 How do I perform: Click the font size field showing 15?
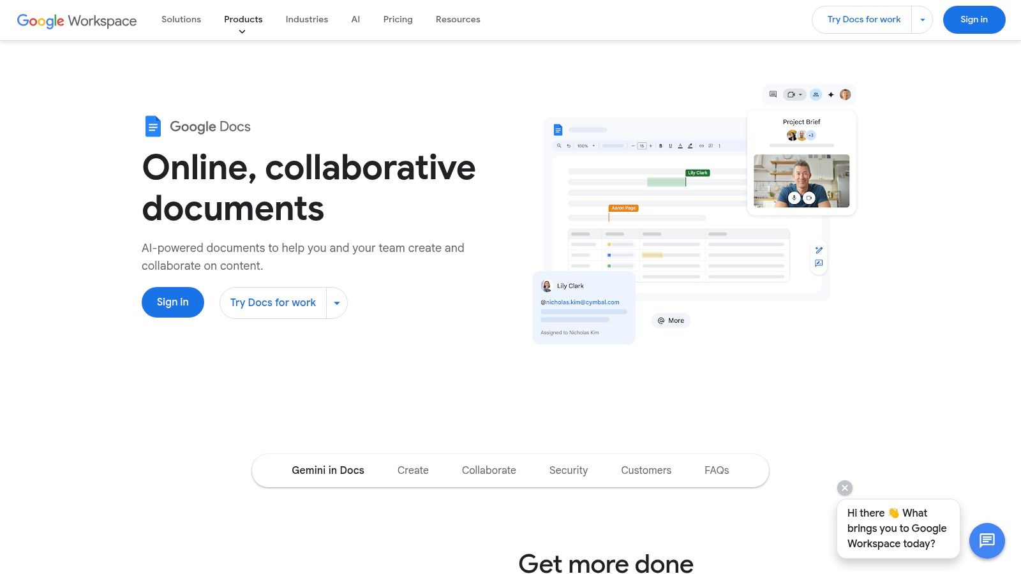click(642, 145)
